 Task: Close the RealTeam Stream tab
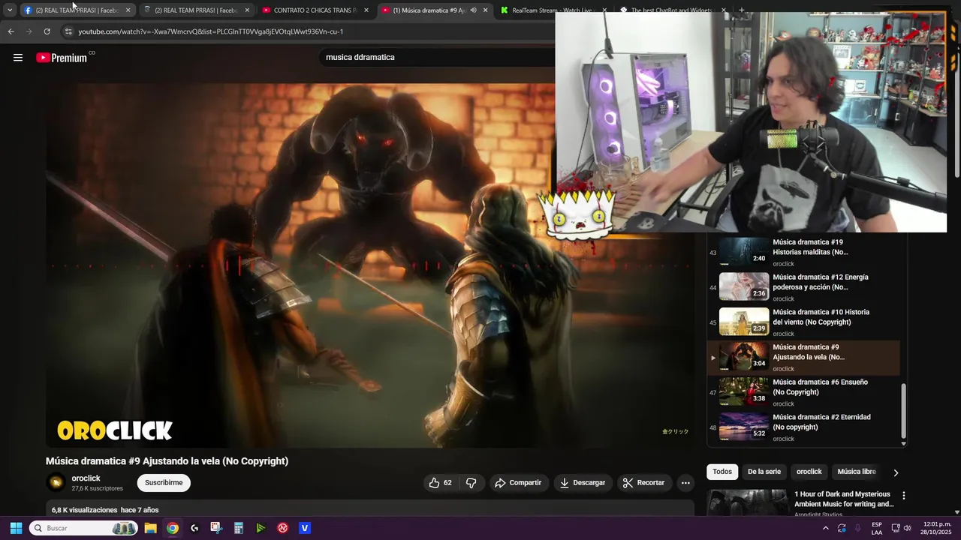[604, 10]
